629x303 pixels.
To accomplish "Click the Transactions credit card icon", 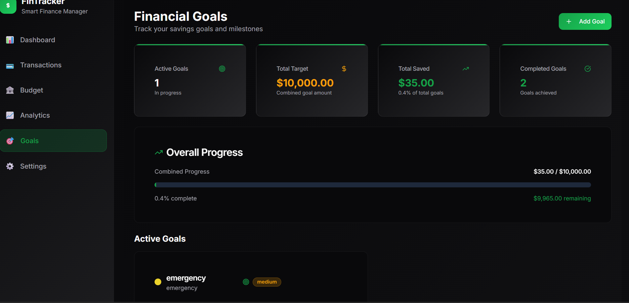I will tap(10, 65).
